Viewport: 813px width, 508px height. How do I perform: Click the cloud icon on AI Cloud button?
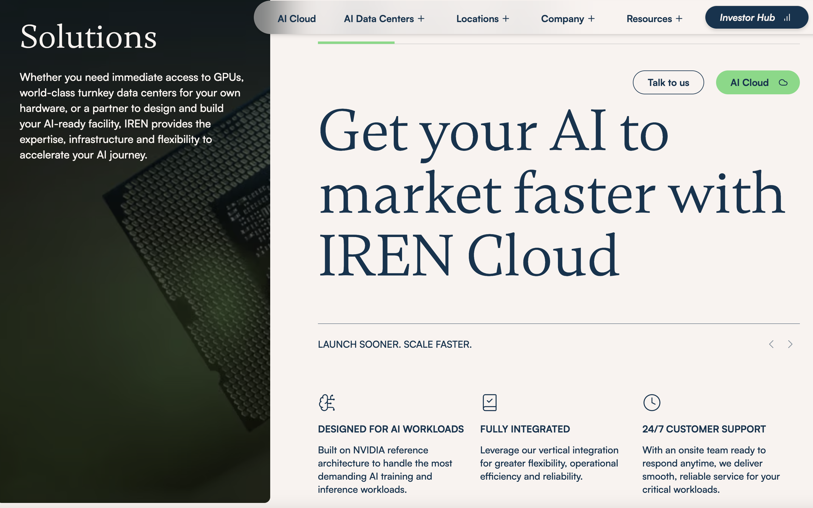(x=783, y=83)
